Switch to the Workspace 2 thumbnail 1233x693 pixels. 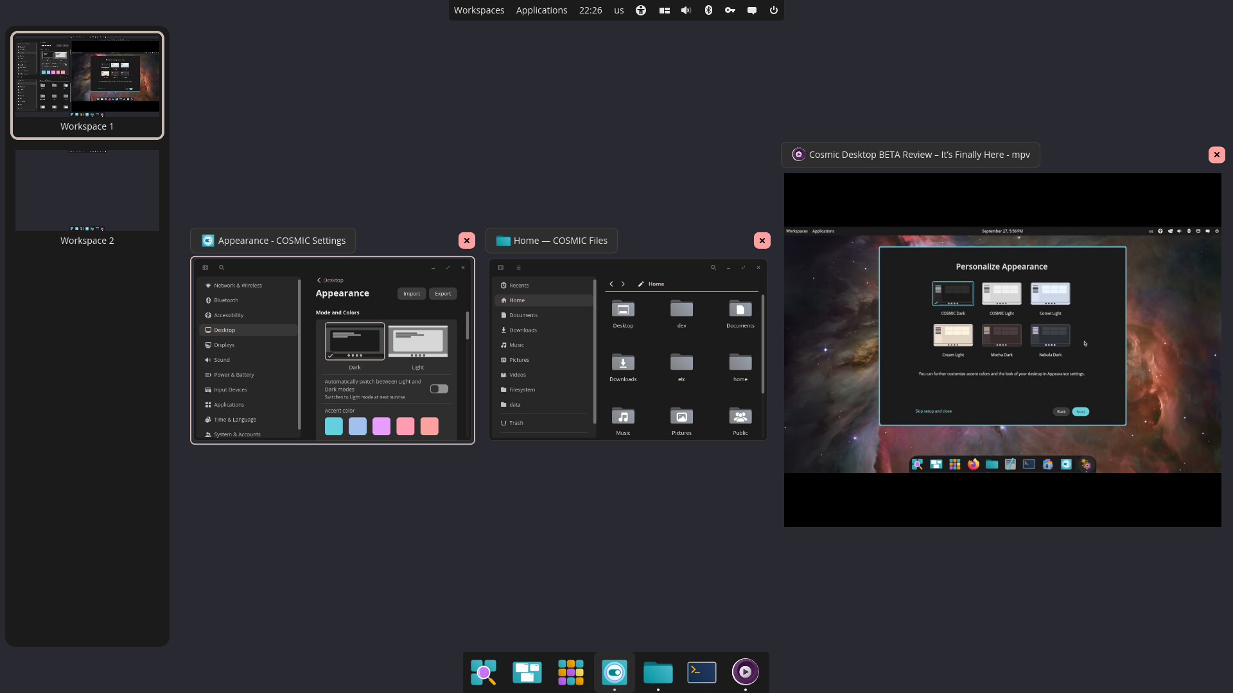[87, 191]
